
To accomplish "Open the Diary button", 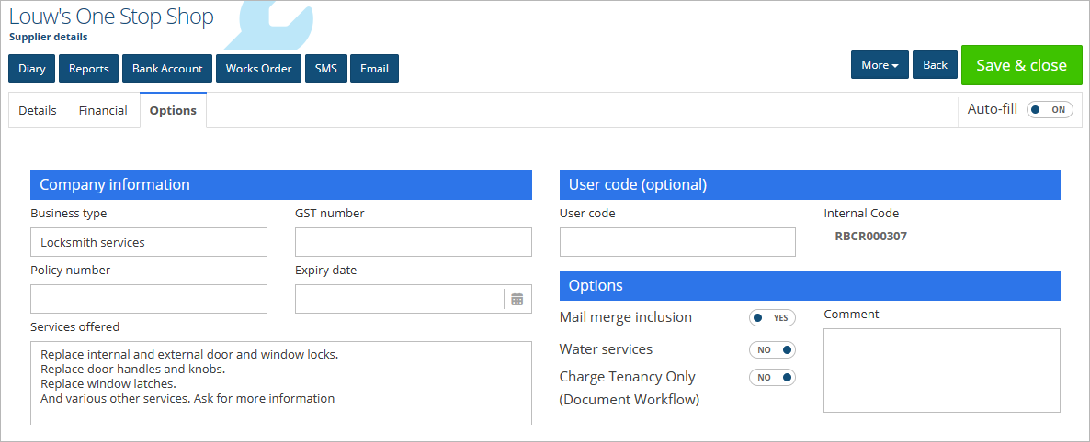I will (32, 69).
